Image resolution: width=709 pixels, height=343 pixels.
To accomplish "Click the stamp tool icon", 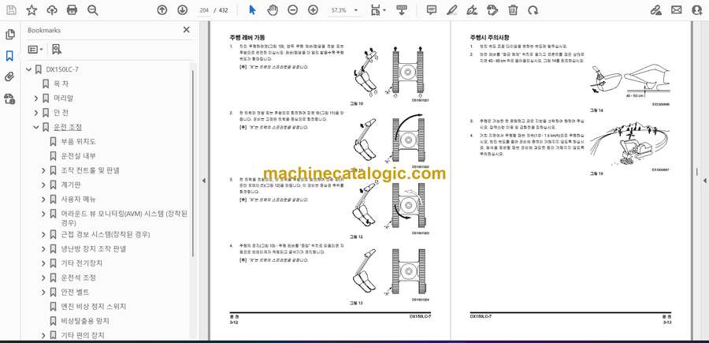I will (x=492, y=10).
